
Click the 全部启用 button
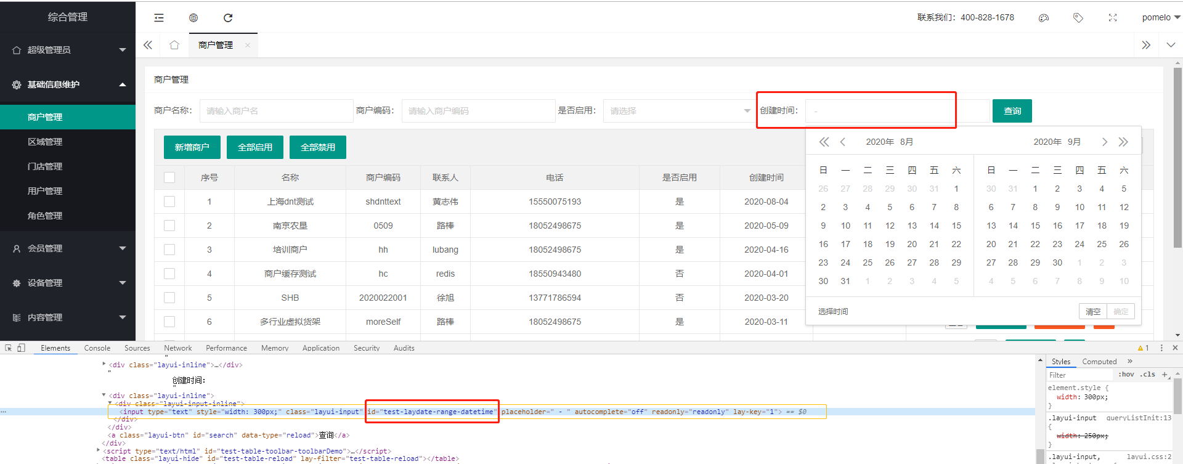point(255,147)
